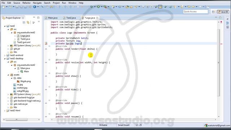Maximize the Project Explorer panel
This screenshot has height=130, width=231.
click(38, 18)
